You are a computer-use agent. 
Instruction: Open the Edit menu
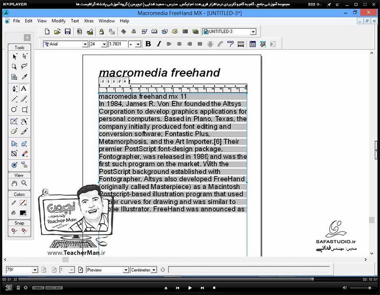pos(28,21)
